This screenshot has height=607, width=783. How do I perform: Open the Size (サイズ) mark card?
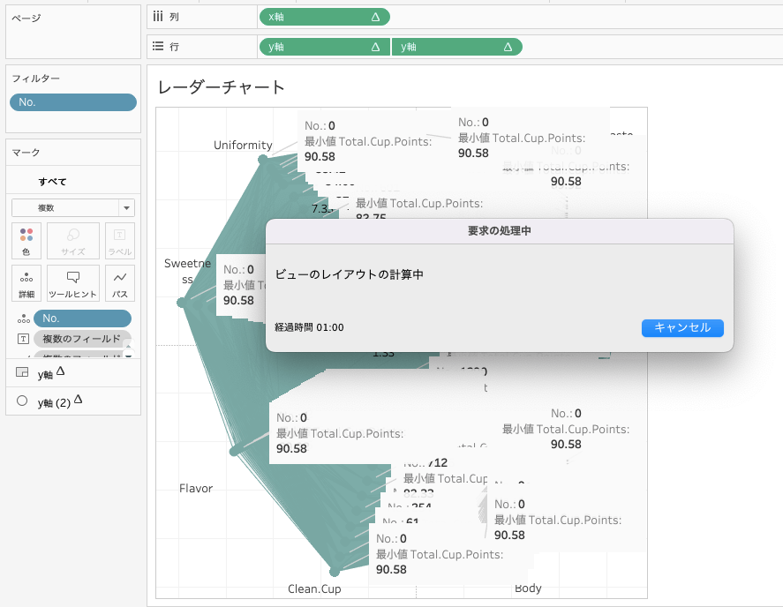coord(73,241)
